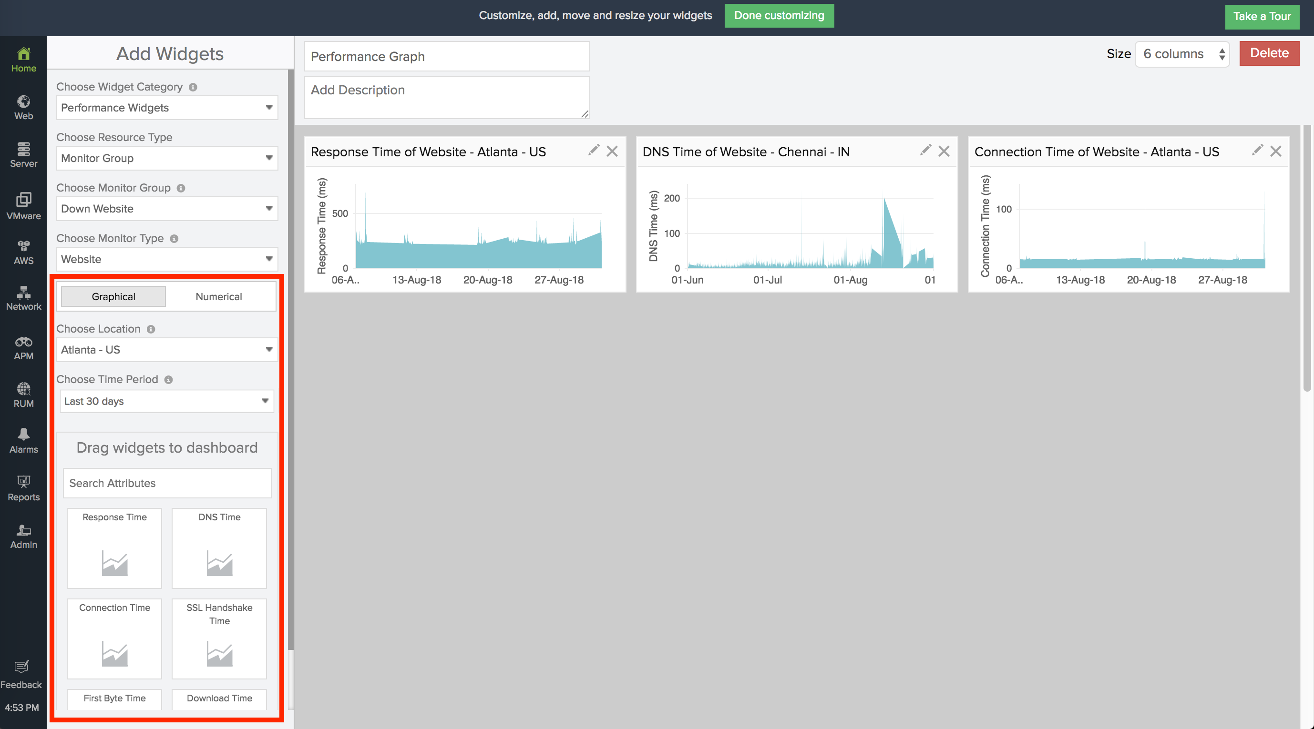Open the Alarms panel
1314x729 pixels.
(23, 439)
